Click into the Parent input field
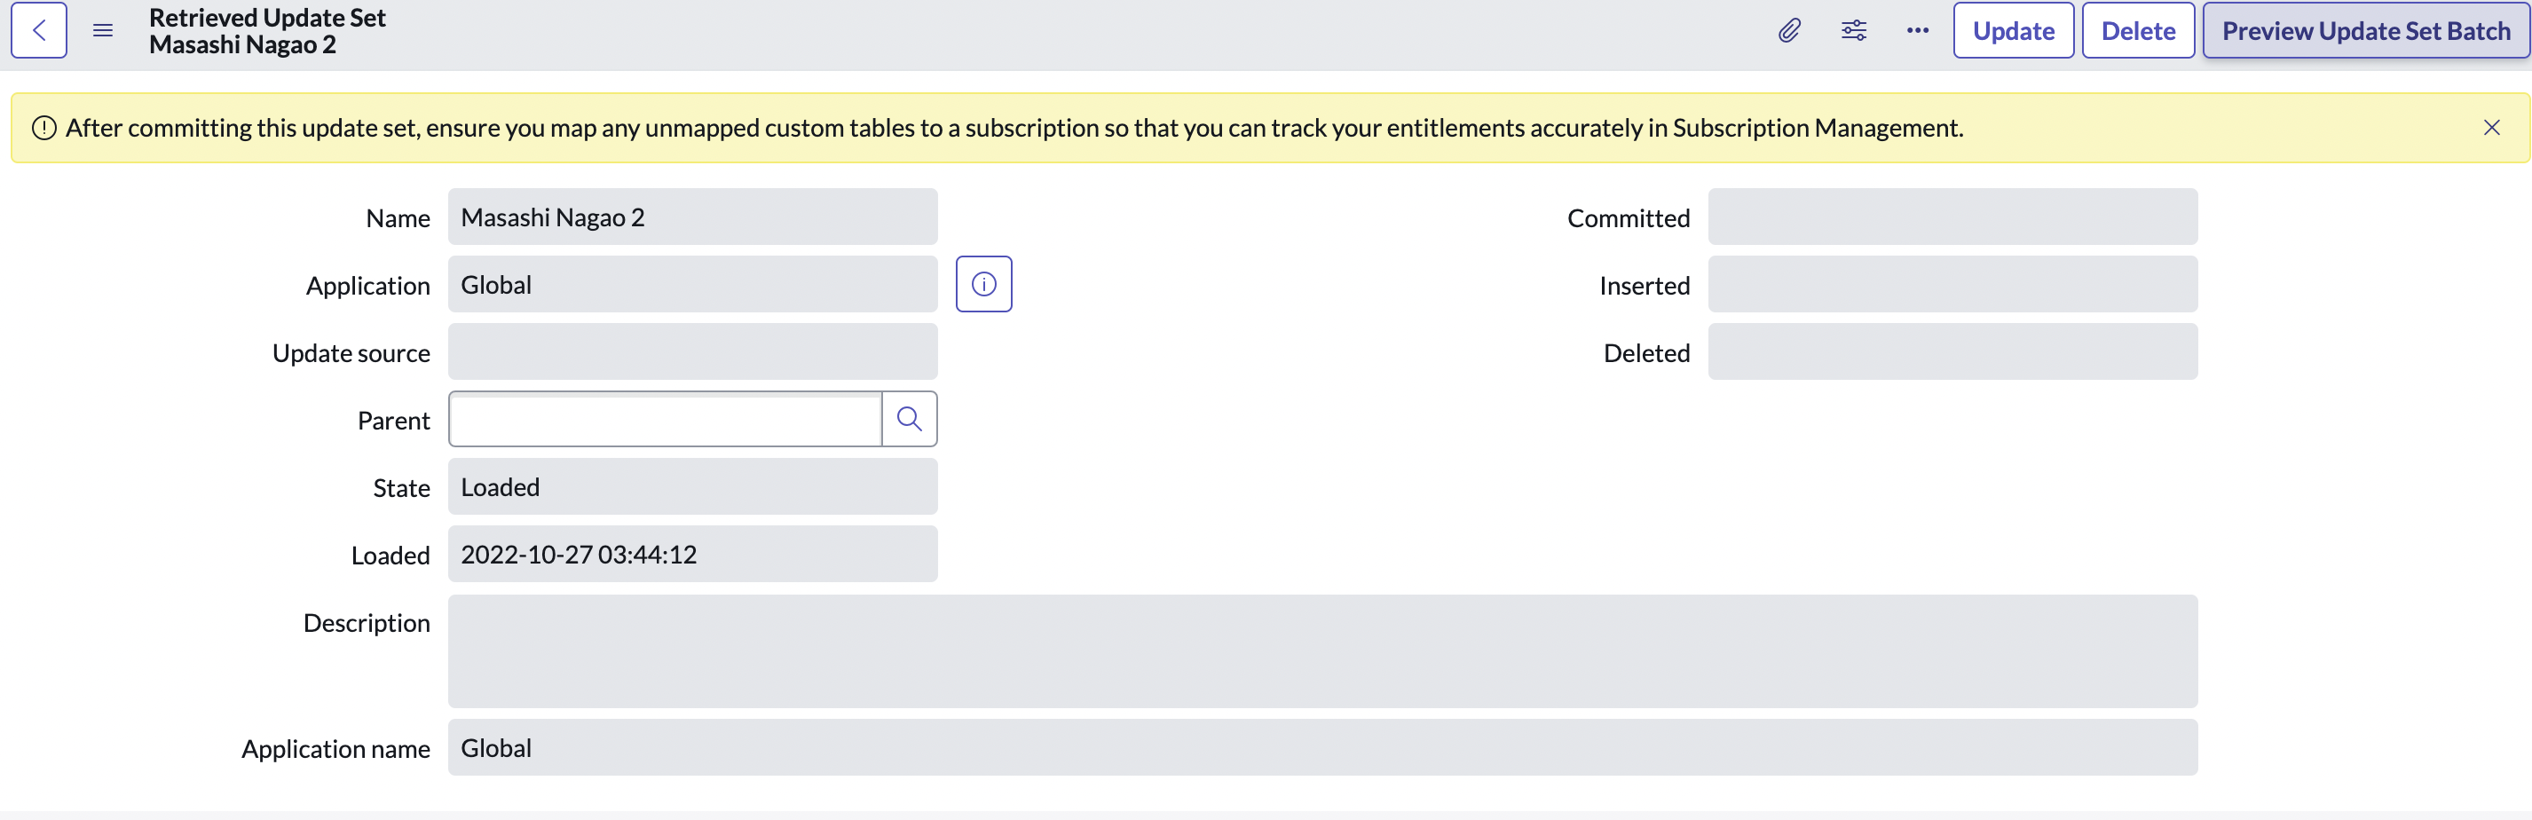Image resolution: width=2532 pixels, height=820 pixels. point(666,420)
